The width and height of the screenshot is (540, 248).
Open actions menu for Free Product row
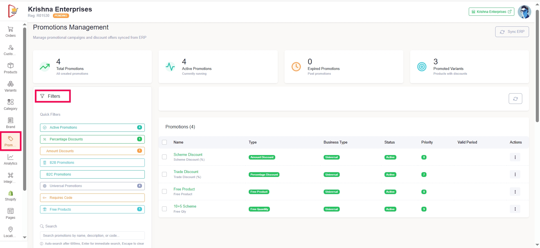515,192
